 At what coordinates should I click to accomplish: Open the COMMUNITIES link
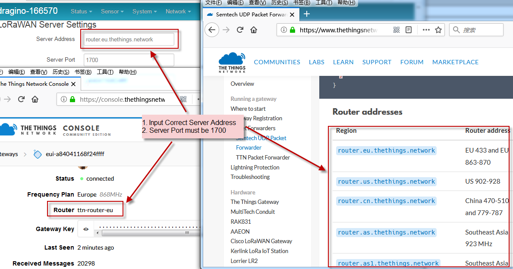tap(277, 62)
